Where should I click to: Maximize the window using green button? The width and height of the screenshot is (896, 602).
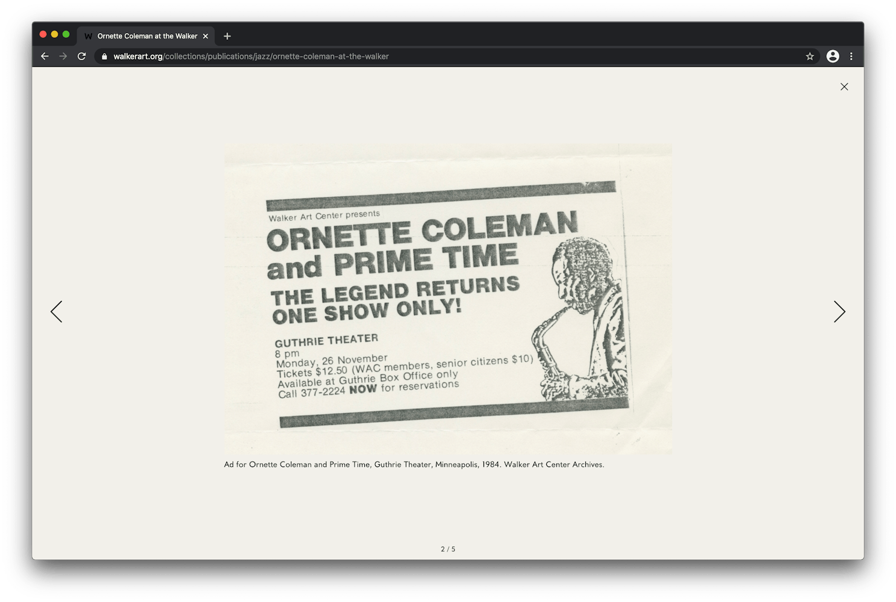pyautogui.click(x=66, y=34)
